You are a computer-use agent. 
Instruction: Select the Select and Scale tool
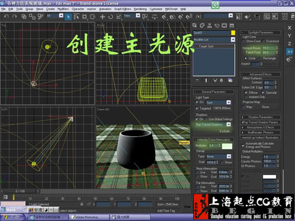[119, 17]
